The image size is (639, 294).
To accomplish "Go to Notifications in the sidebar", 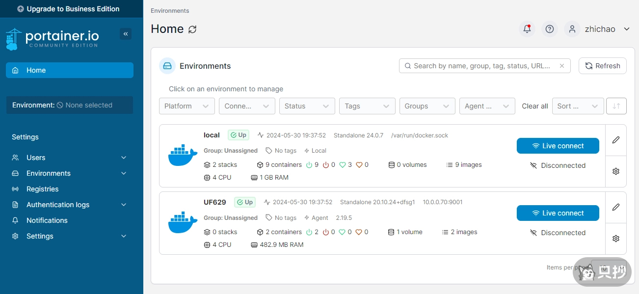I will pos(47,220).
